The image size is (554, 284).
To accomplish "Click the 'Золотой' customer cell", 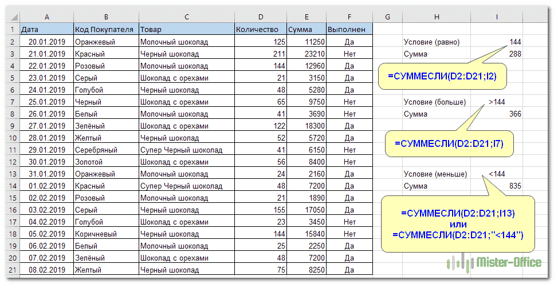I will 105,162.
